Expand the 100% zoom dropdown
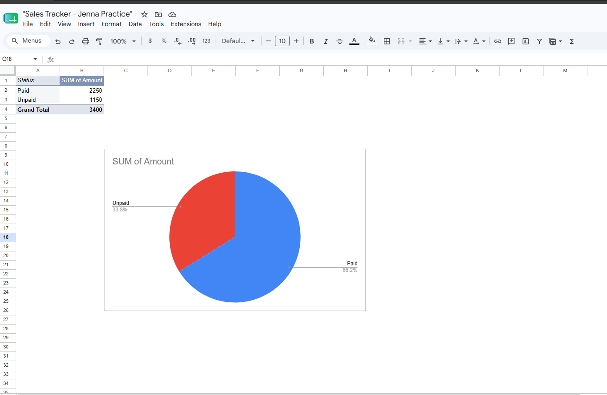The height and width of the screenshot is (395, 607). pyautogui.click(x=123, y=41)
